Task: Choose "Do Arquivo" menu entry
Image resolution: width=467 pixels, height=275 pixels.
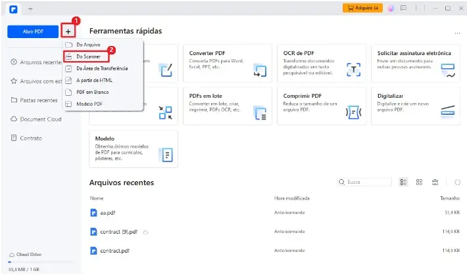Action: 88,45
